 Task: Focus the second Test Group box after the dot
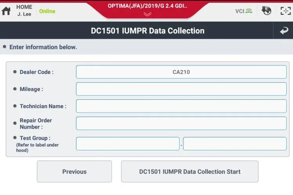235,143
